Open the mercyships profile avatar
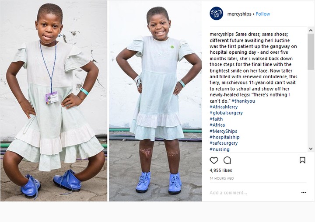The image size is (315, 222). click(x=217, y=14)
